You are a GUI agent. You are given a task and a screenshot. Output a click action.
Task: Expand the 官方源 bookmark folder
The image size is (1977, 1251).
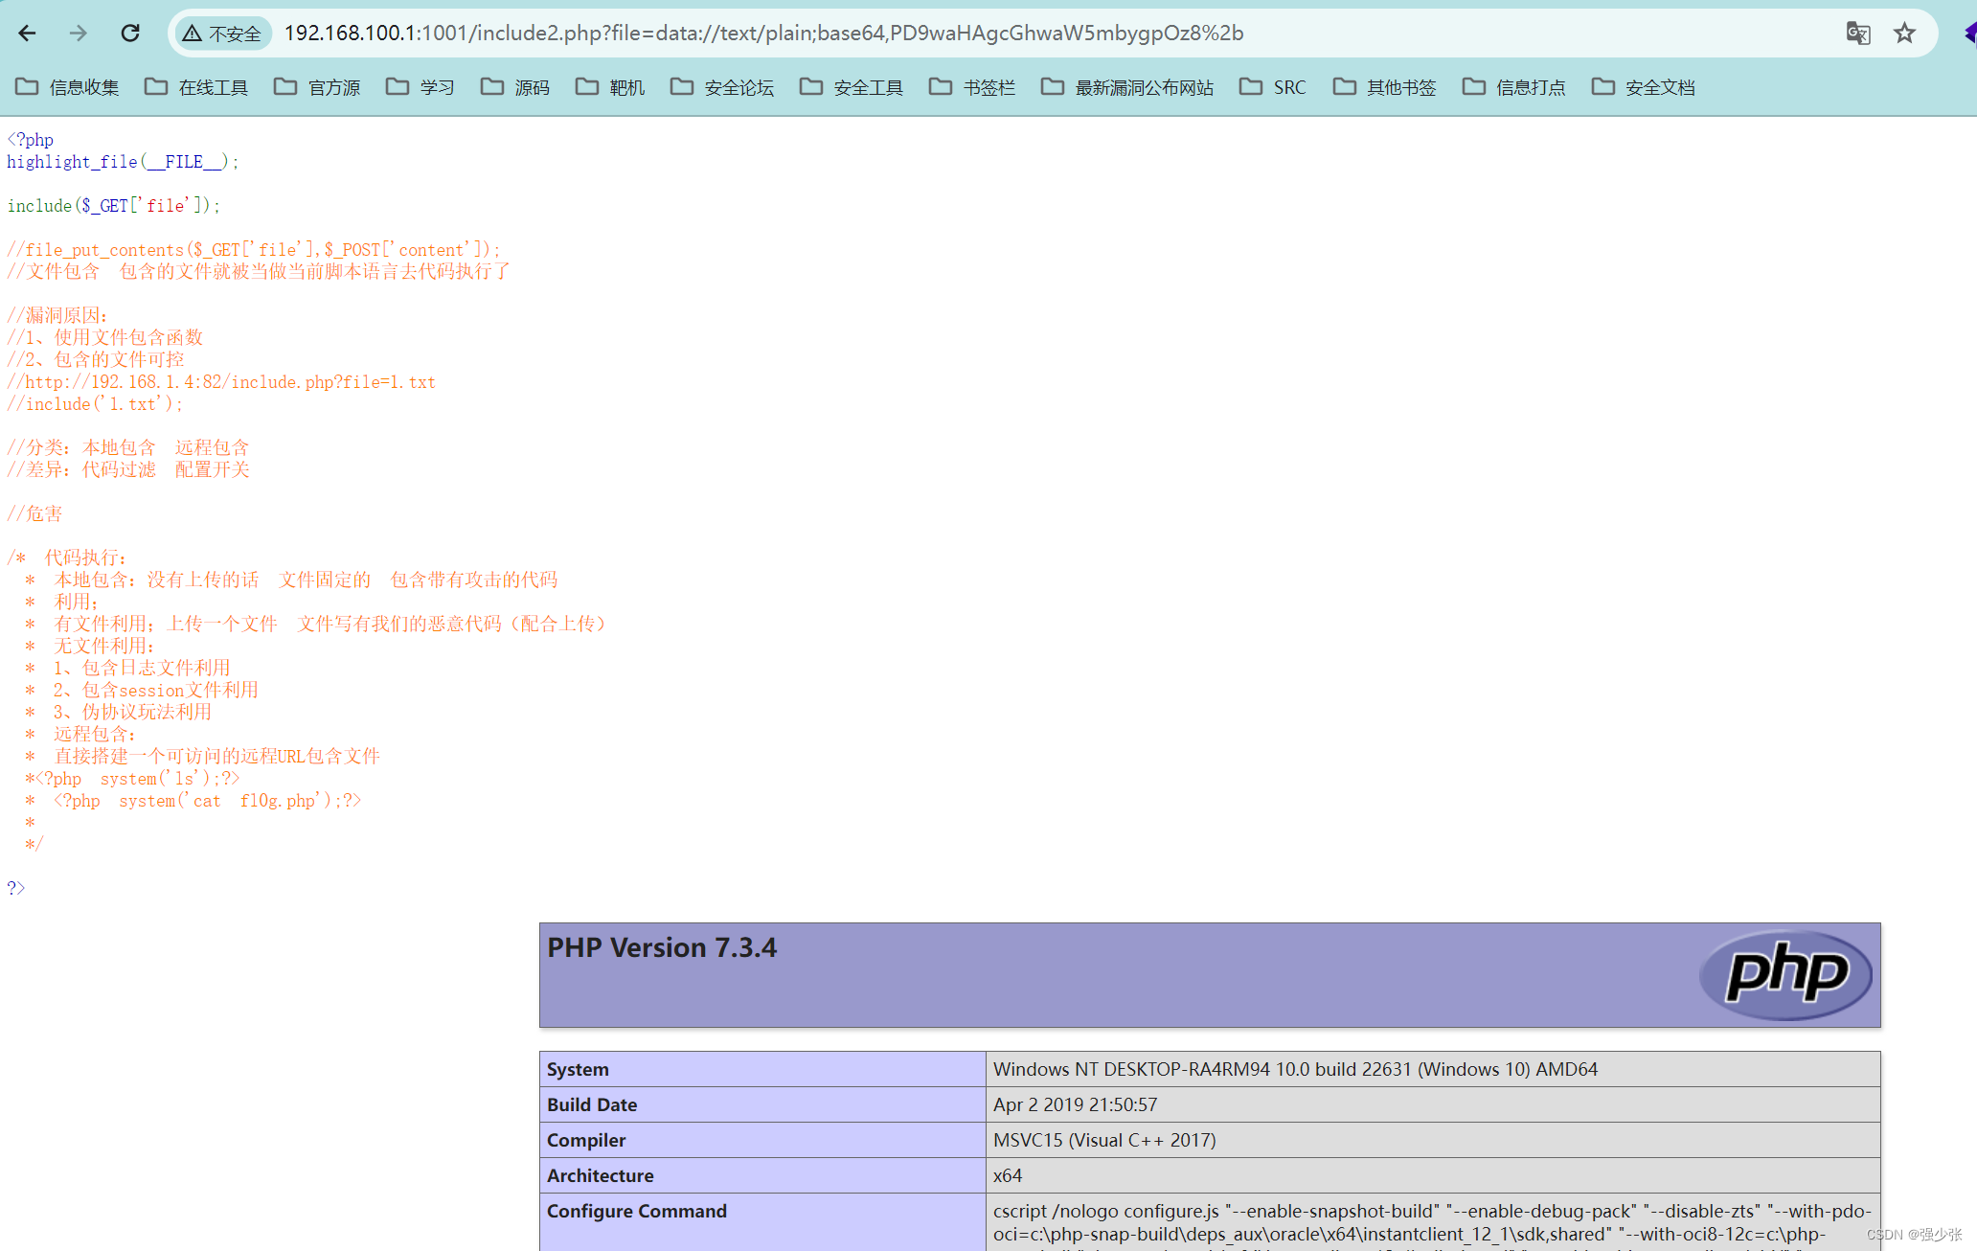317,87
